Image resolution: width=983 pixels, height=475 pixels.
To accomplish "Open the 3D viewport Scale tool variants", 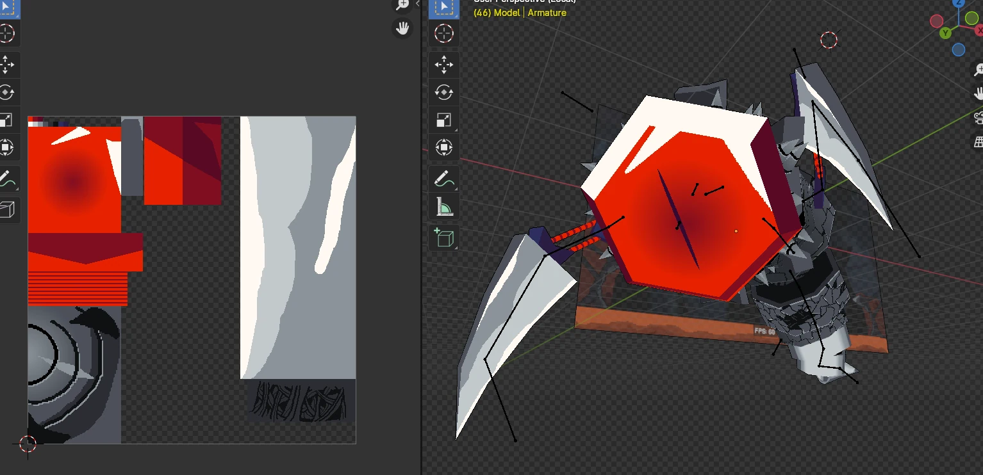I will click(443, 120).
